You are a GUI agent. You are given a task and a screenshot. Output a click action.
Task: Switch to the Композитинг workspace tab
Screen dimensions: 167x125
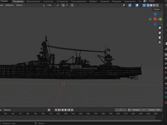[130, 1]
